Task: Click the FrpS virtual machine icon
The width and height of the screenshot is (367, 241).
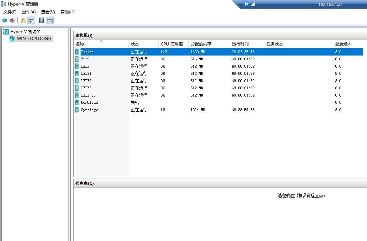Action: coord(77,59)
